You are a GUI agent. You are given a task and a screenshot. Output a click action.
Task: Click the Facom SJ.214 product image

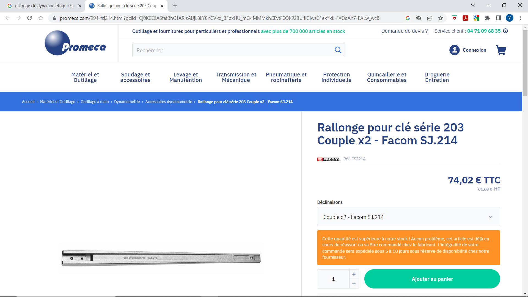(x=161, y=258)
